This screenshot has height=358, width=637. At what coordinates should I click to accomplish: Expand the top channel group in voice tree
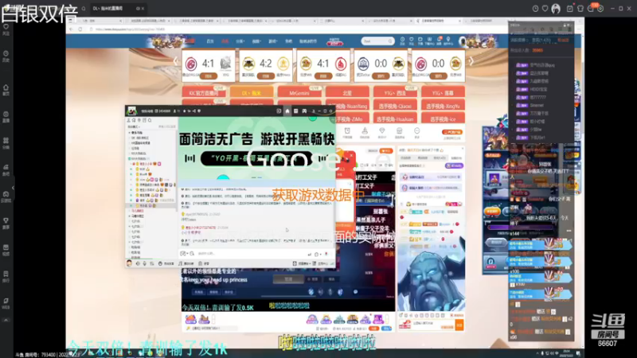pyautogui.click(x=130, y=133)
